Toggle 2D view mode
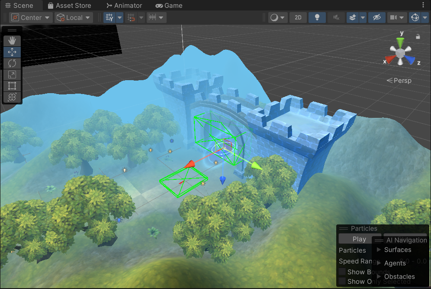Image resolution: width=431 pixels, height=289 pixels. 298,17
